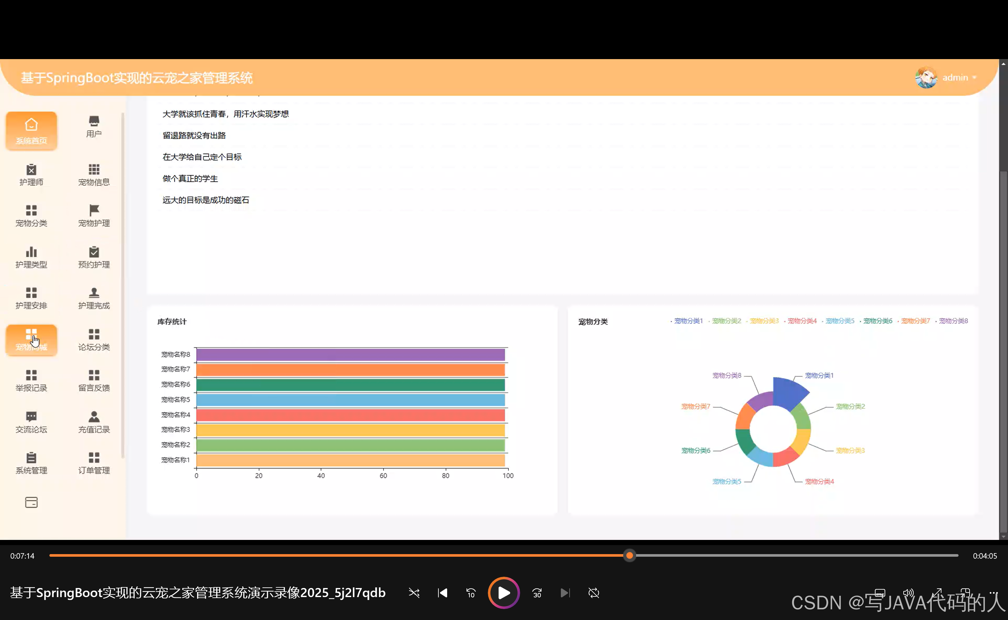Click the 大学就该抓住青春 news entry
This screenshot has width=1008, height=620.
pyautogui.click(x=225, y=114)
